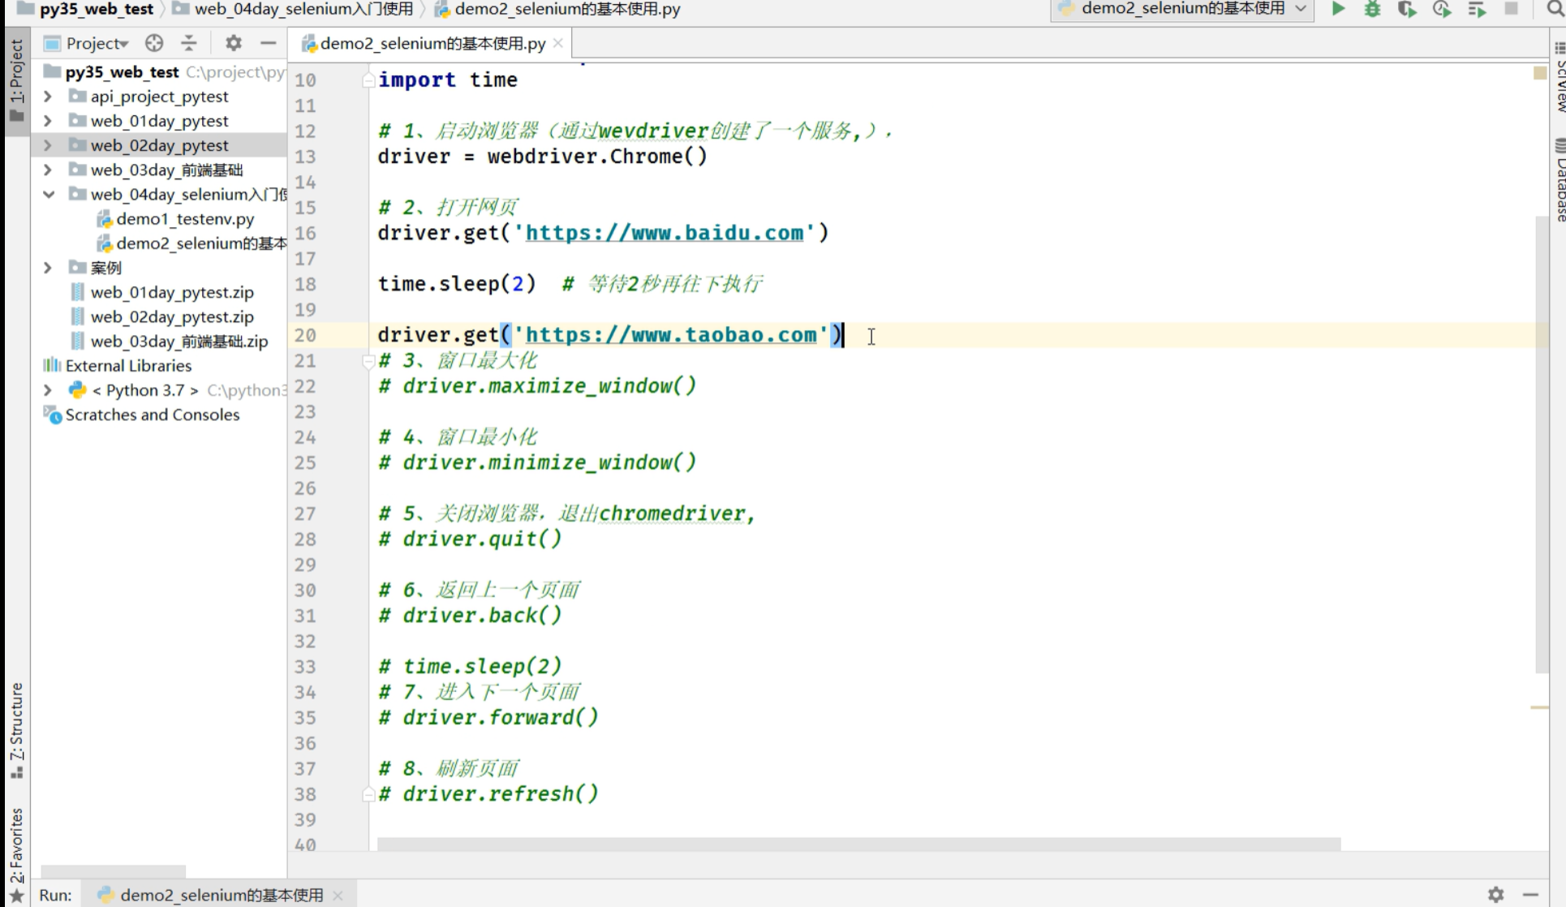Collapse the web_04day_selenium folder
Screen dimensions: 1566x907
coord(48,194)
